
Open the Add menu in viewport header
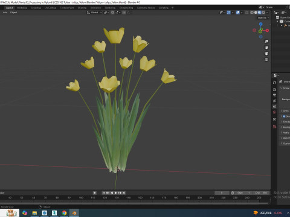[x=5, y=13]
